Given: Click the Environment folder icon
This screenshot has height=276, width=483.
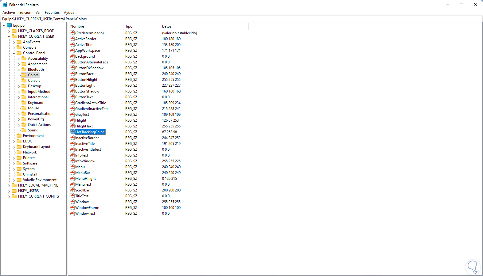Looking at the screenshot, I should point(19,136).
